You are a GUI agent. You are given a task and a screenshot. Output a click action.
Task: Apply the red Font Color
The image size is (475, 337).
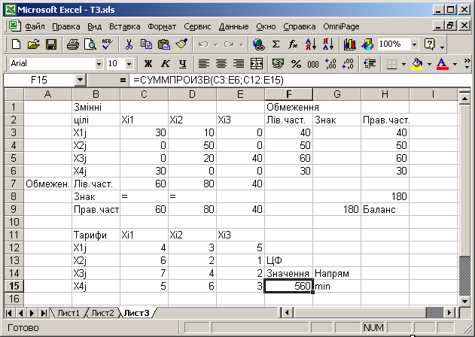[x=443, y=64]
